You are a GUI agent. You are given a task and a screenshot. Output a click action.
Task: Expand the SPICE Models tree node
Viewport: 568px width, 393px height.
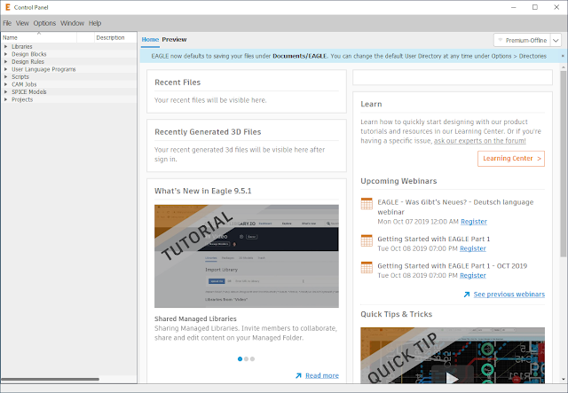click(5, 92)
